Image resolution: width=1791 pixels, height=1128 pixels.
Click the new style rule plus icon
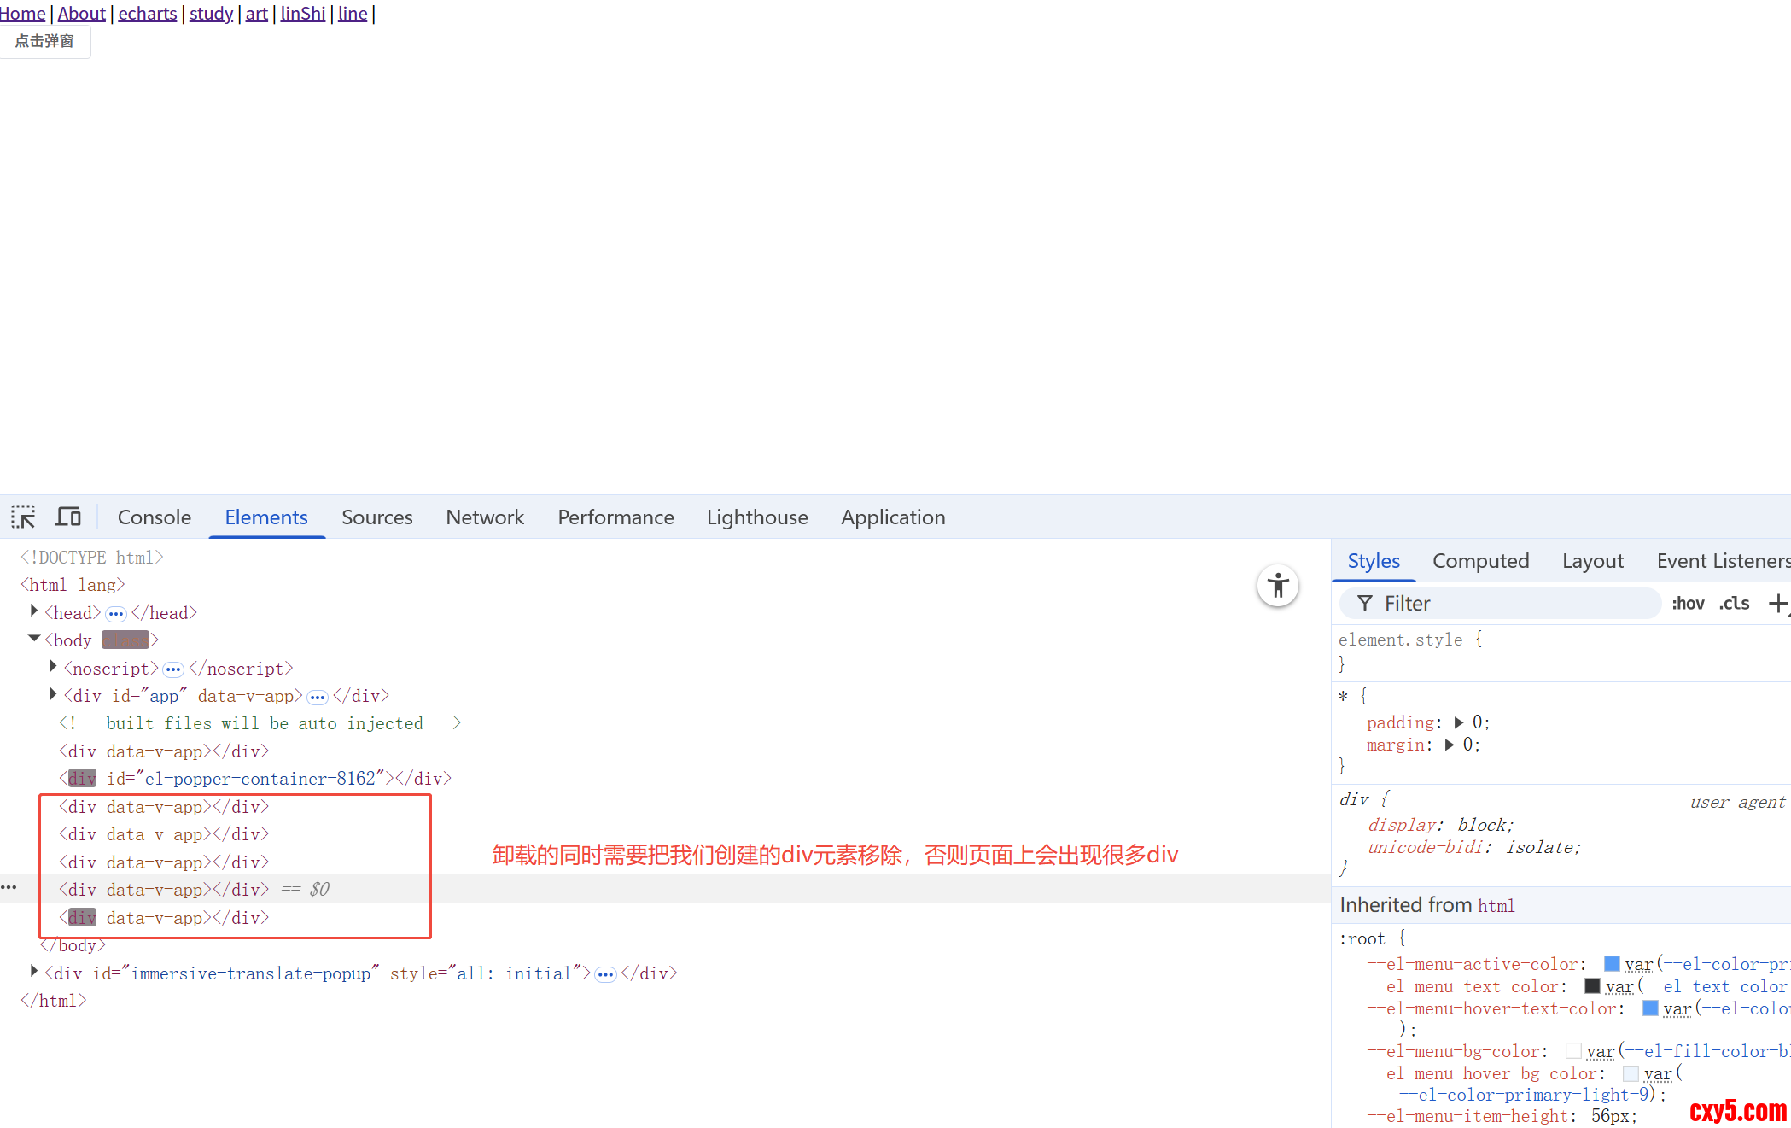click(1777, 604)
